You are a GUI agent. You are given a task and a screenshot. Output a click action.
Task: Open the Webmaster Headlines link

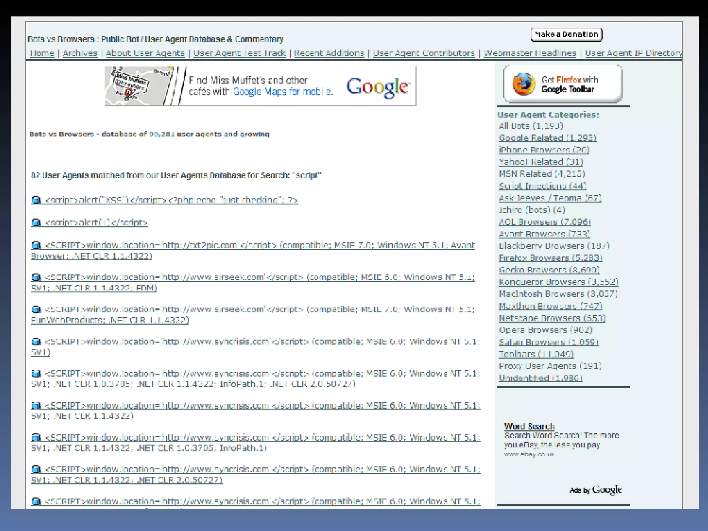point(530,53)
